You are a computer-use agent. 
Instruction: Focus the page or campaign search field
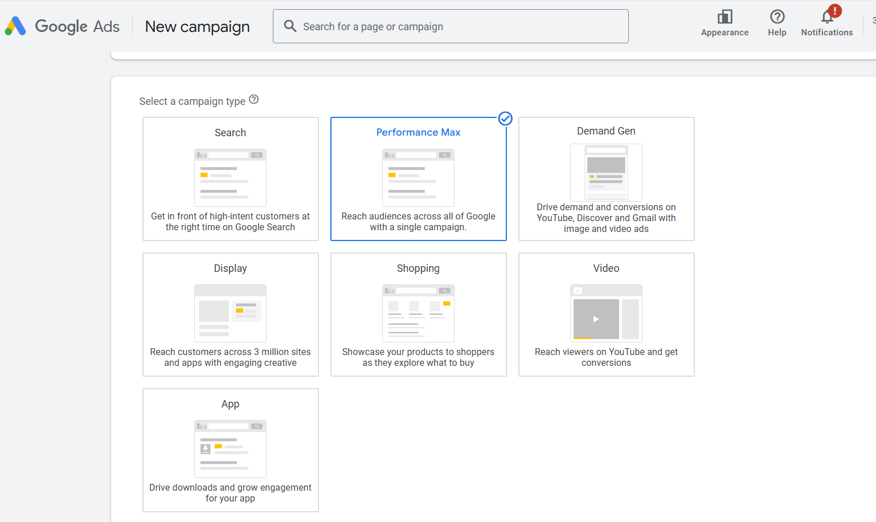[451, 26]
